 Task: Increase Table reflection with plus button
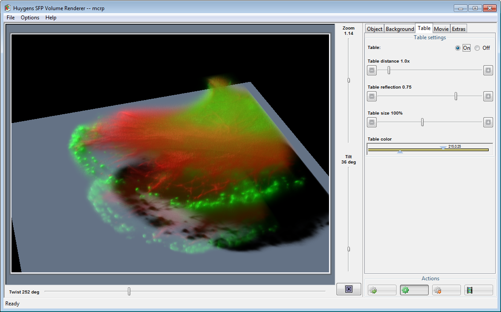488,97
